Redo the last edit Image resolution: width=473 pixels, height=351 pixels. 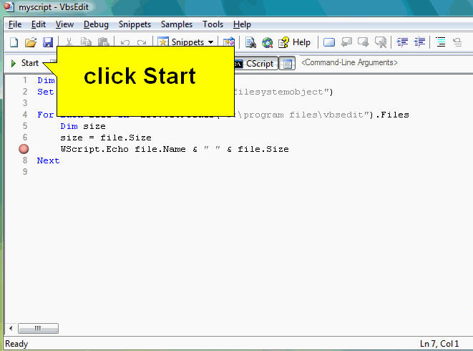(x=142, y=42)
